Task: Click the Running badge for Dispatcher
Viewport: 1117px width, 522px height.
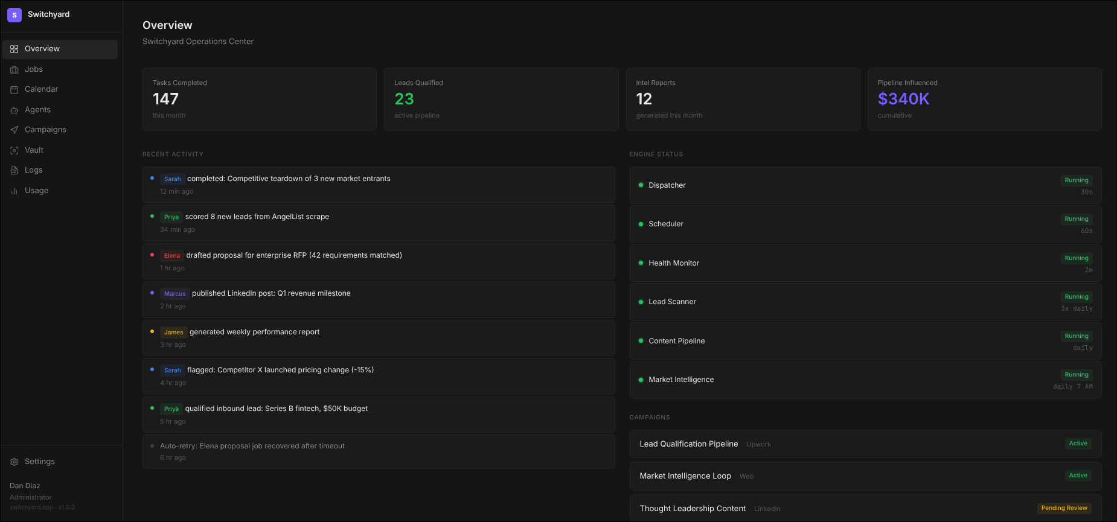Action: click(x=1077, y=180)
